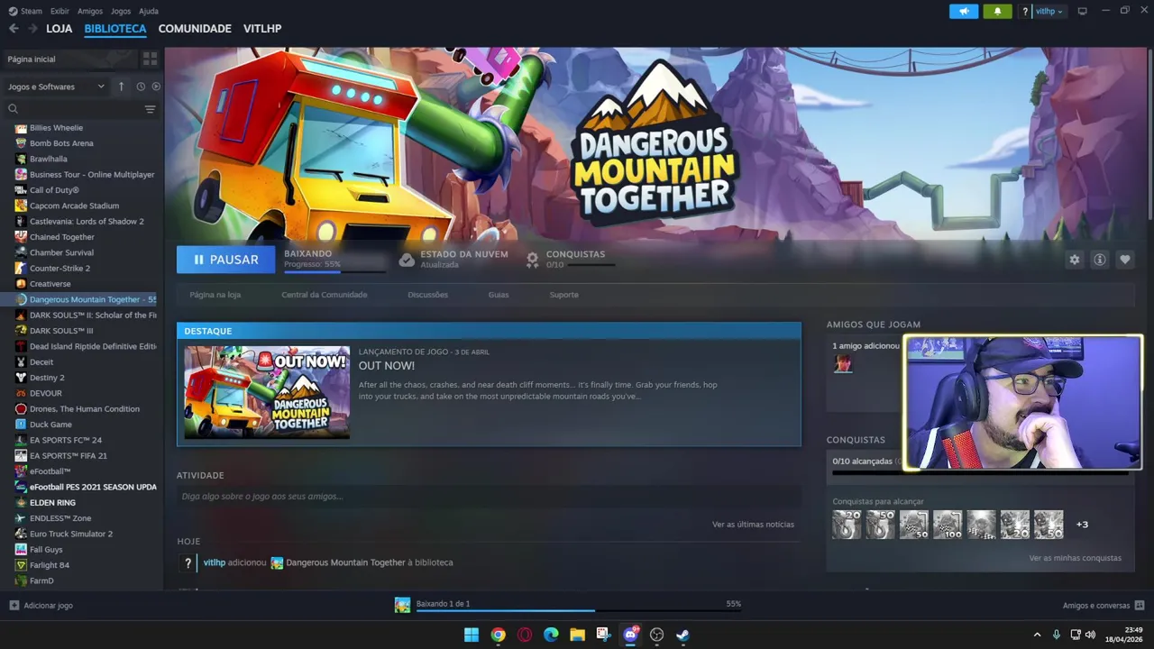1154x649 pixels.
Task: Click the recent activity clock filter icon
Action: [141, 87]
